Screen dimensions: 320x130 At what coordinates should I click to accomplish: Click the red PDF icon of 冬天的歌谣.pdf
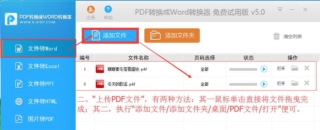click(100, 84)
